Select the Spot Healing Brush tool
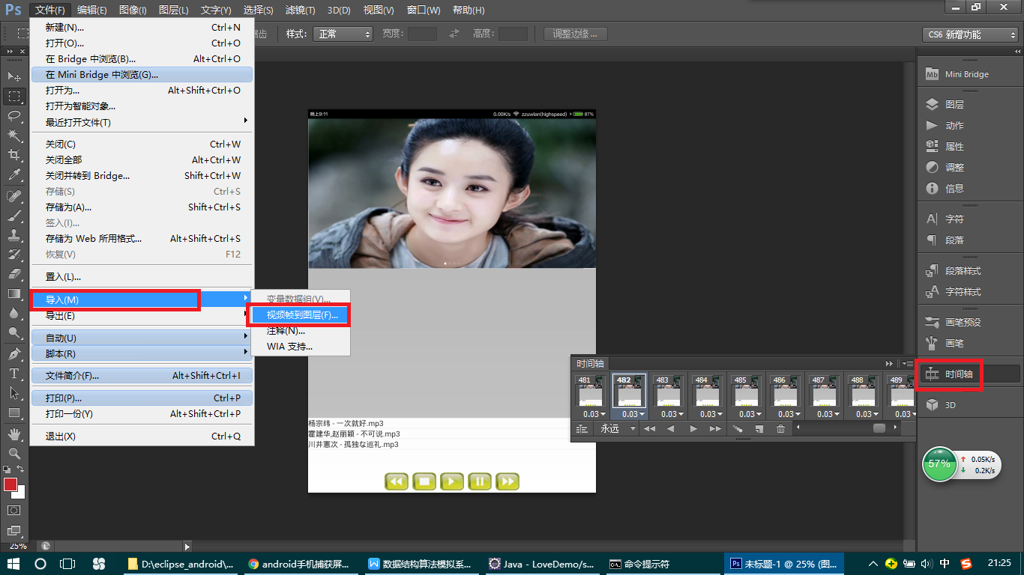 [x=14, y=196]
